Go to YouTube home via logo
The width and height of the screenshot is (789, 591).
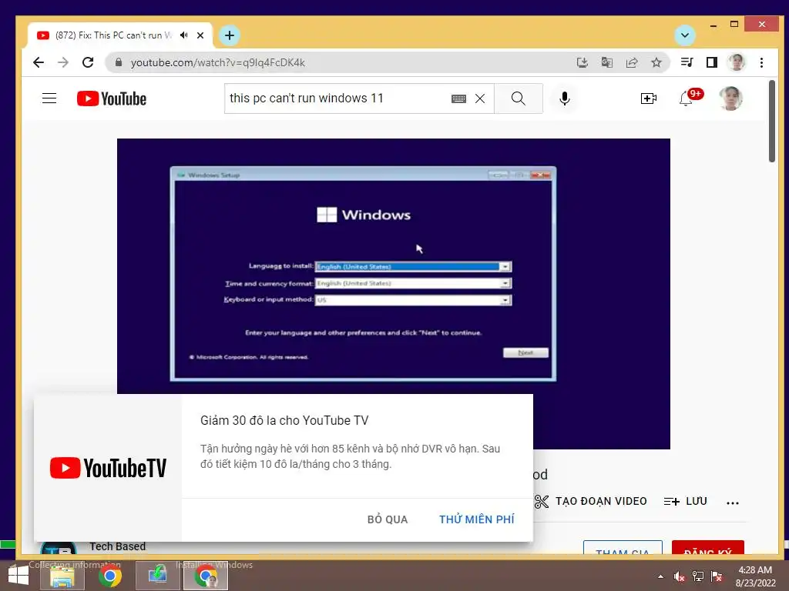pyautogui.click(x=112, y=98)
